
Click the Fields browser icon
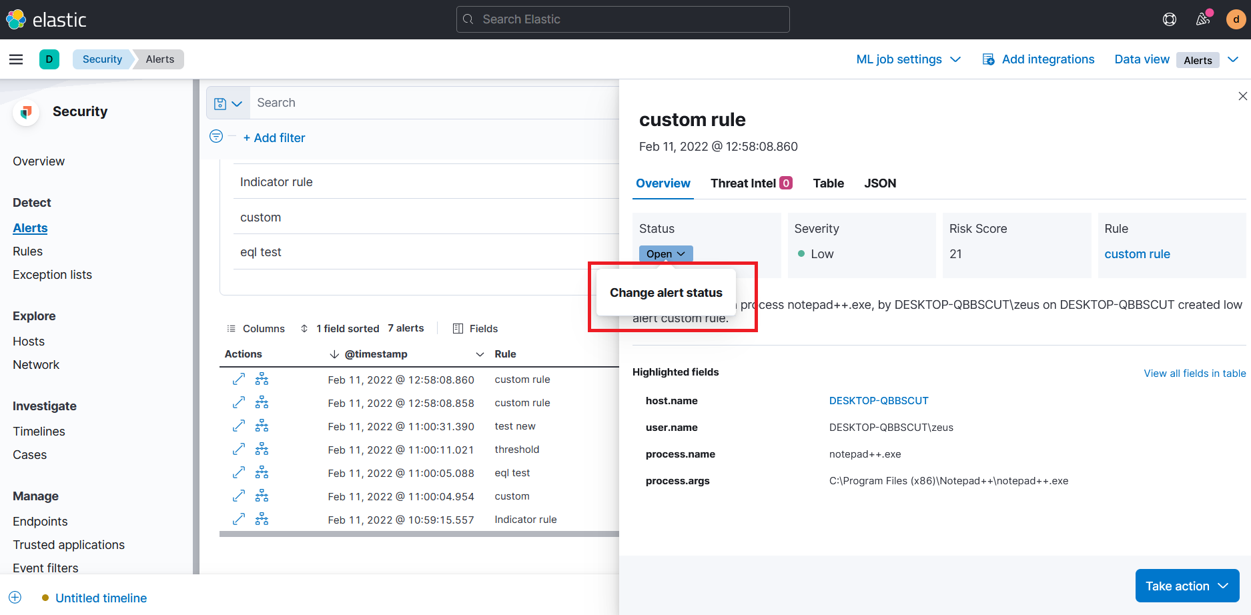click(x=475, y=328)
